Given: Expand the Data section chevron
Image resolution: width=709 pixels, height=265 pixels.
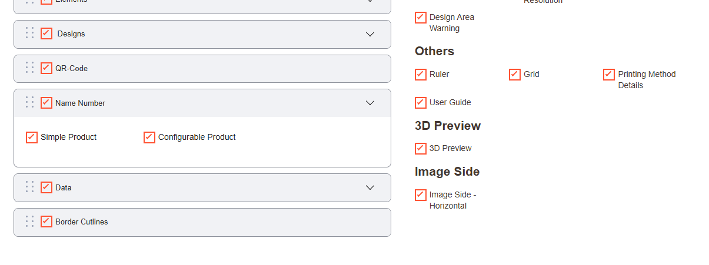Looking at the screenshot, I should tap(370, 187).
